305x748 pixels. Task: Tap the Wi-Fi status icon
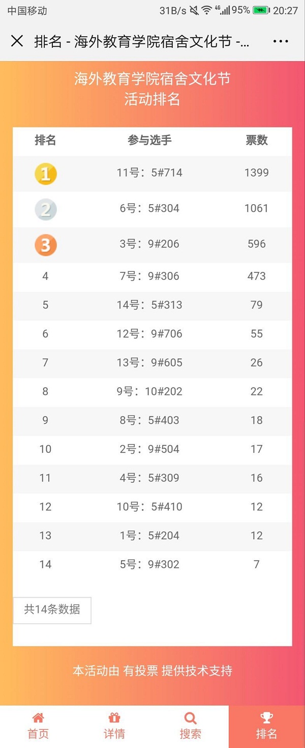point(206,10)
